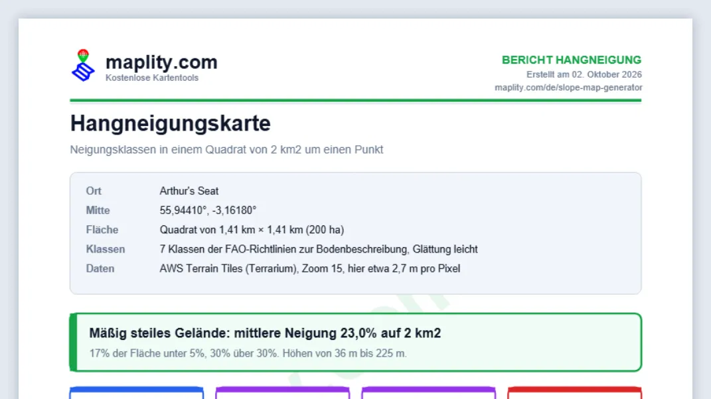Click '7 Klassen der FAO-Richtlinien' value

tap(318, 250)
